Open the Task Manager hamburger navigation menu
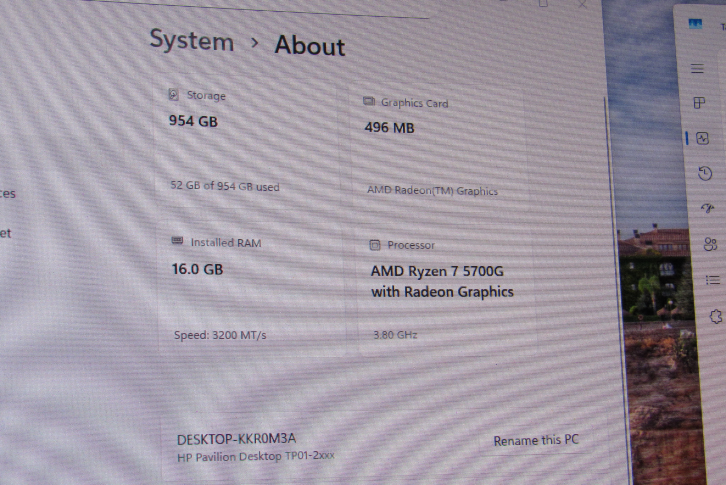The height and width of the screenshot is (485, 726). tap(697, 68)
